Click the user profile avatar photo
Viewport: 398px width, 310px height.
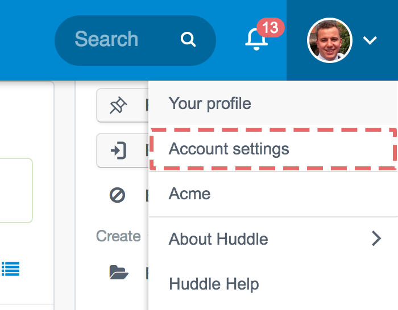pos(329,40)
